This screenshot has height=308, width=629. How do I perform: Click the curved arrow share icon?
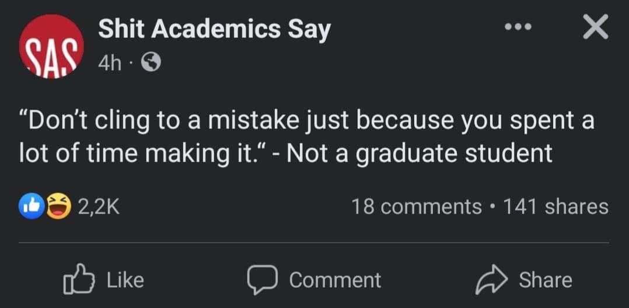(x=491, y=279)
